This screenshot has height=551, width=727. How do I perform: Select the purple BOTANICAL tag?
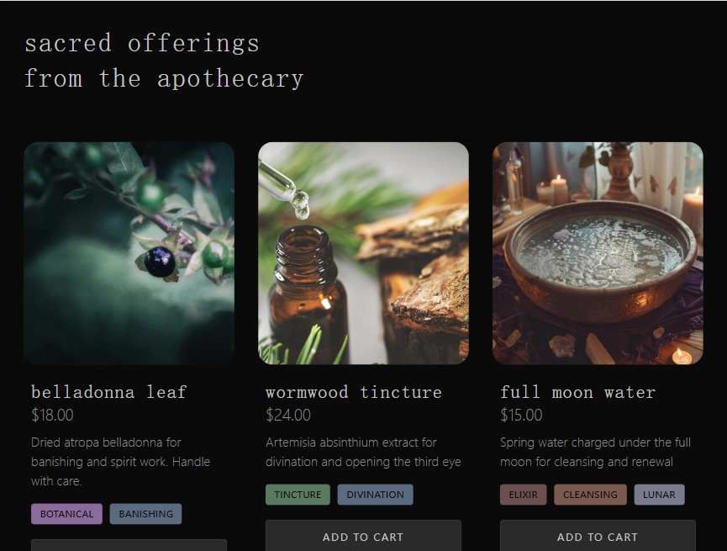coord(67,514)
